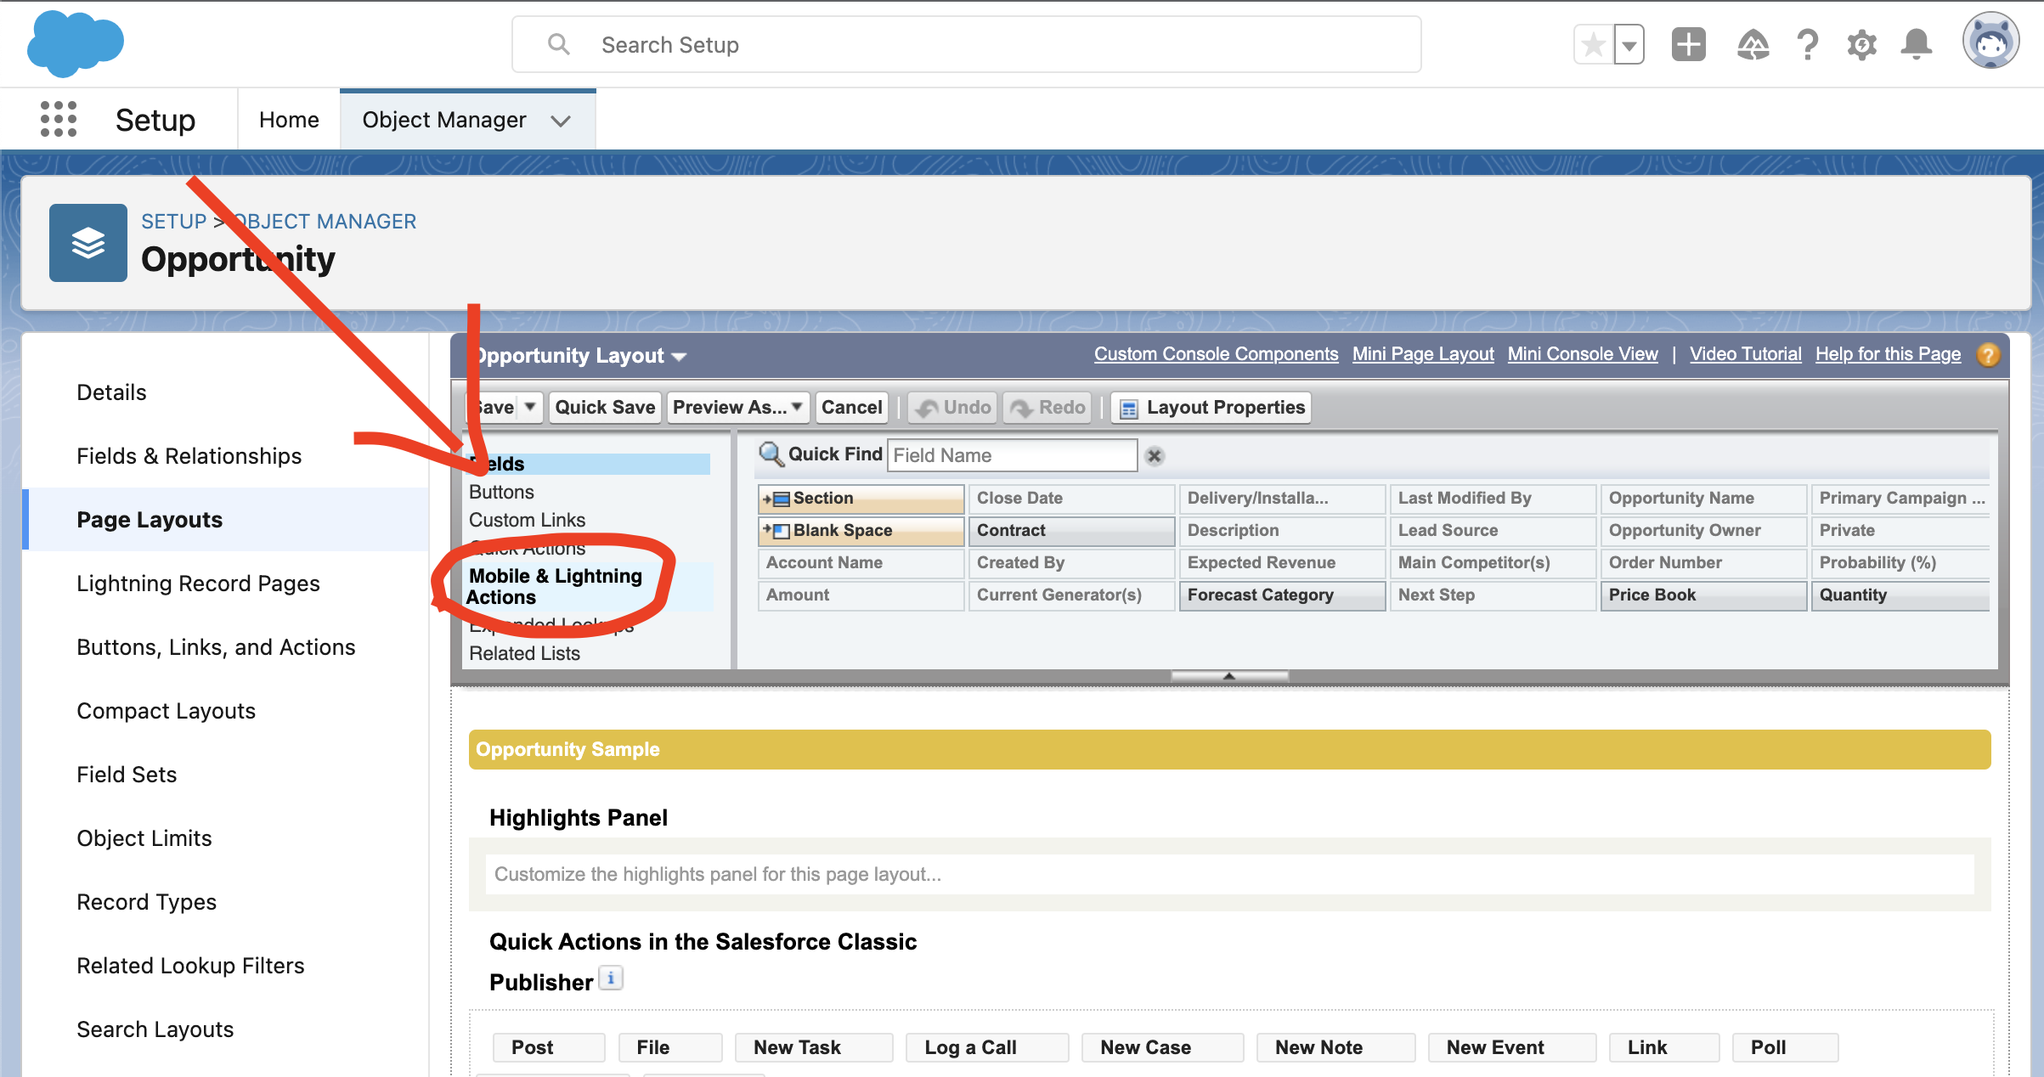Click the Cancel button
2044x1077 pixels.
click(x=851, y=408)
